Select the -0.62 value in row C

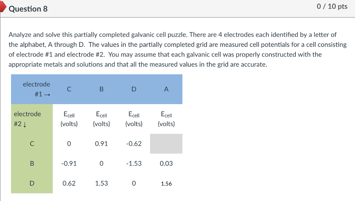pos(134,144)
